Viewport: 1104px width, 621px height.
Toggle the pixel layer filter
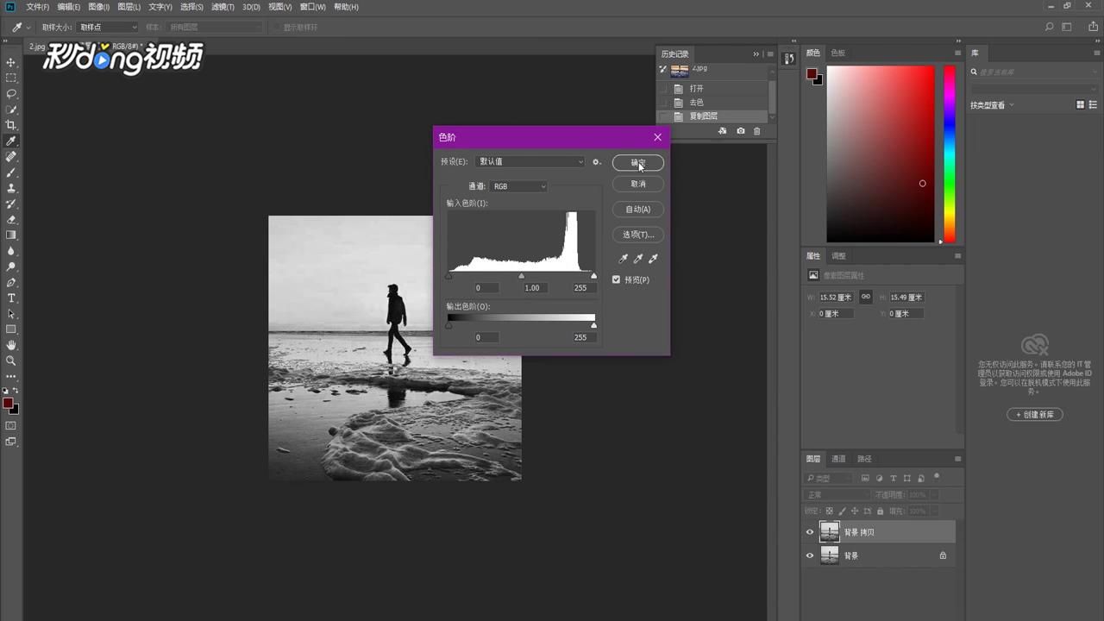tap(865, 478)
